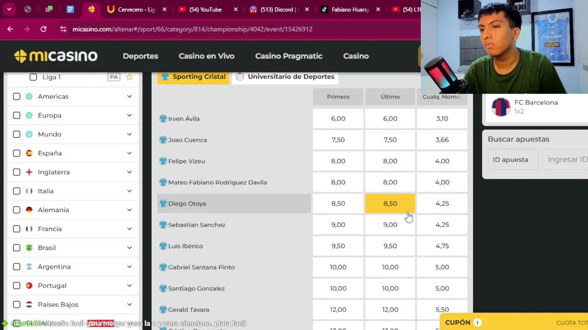Open the Casino menu item
This screenshot has height=330, width=588.
point(356,56)
